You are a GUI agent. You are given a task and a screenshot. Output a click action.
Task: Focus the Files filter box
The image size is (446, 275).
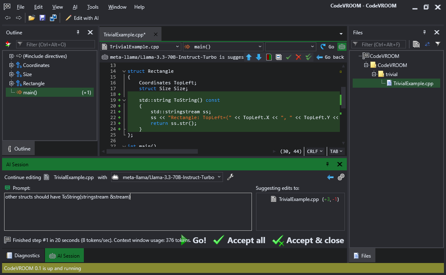tap(379, 45)
